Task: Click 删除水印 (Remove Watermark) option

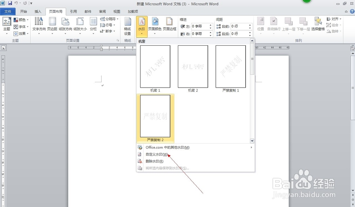Action: [155, 161]
